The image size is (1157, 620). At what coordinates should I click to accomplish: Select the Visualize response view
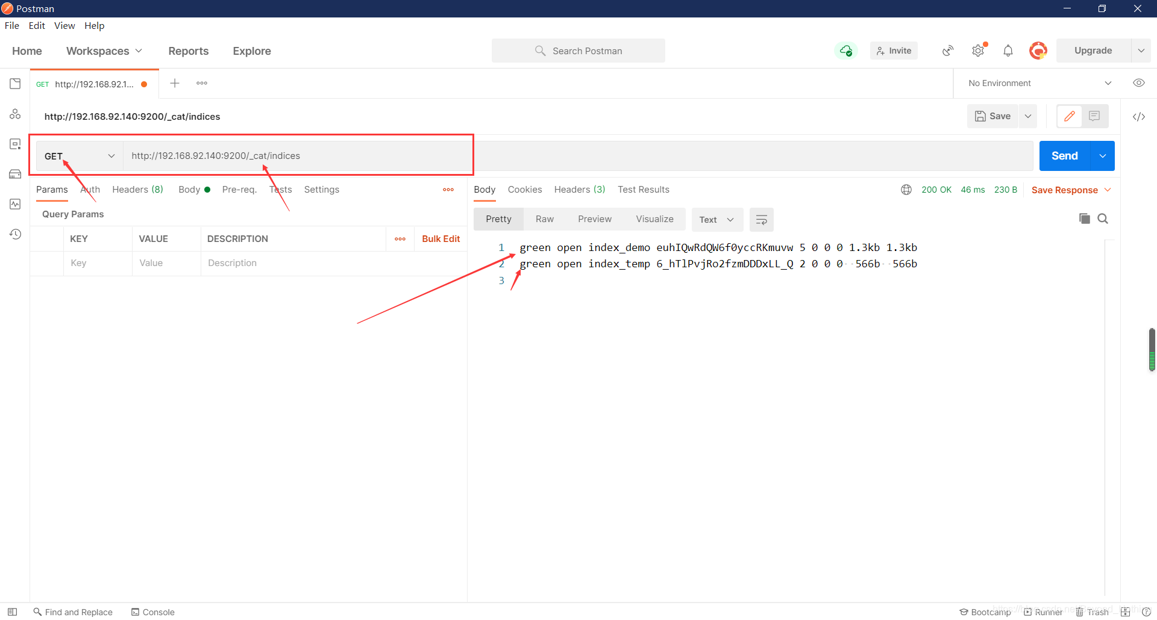[654, 219]
